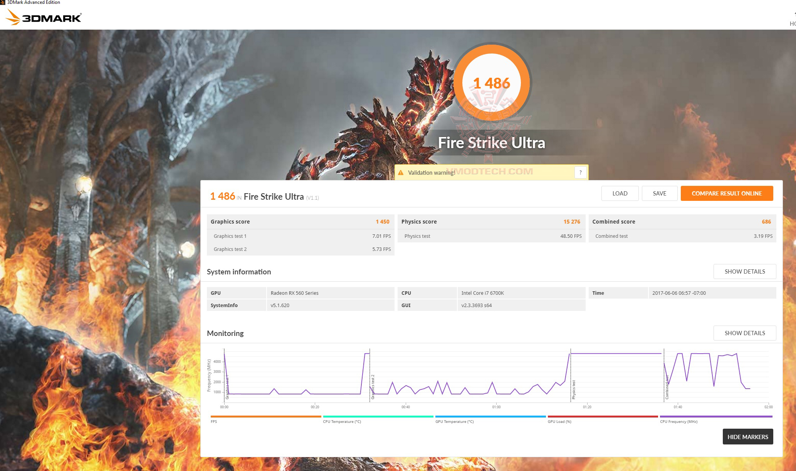Image resolution: width=796 pixels, height=471 pixels.
Task: Click the orange Fire Strike Ultra score circle
Action: click(491, 83)
